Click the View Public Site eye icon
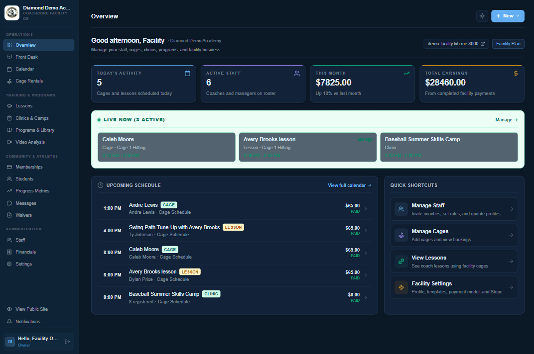This screenshot has height=354, width=534. pyautogui.click(x=9, y=309)
